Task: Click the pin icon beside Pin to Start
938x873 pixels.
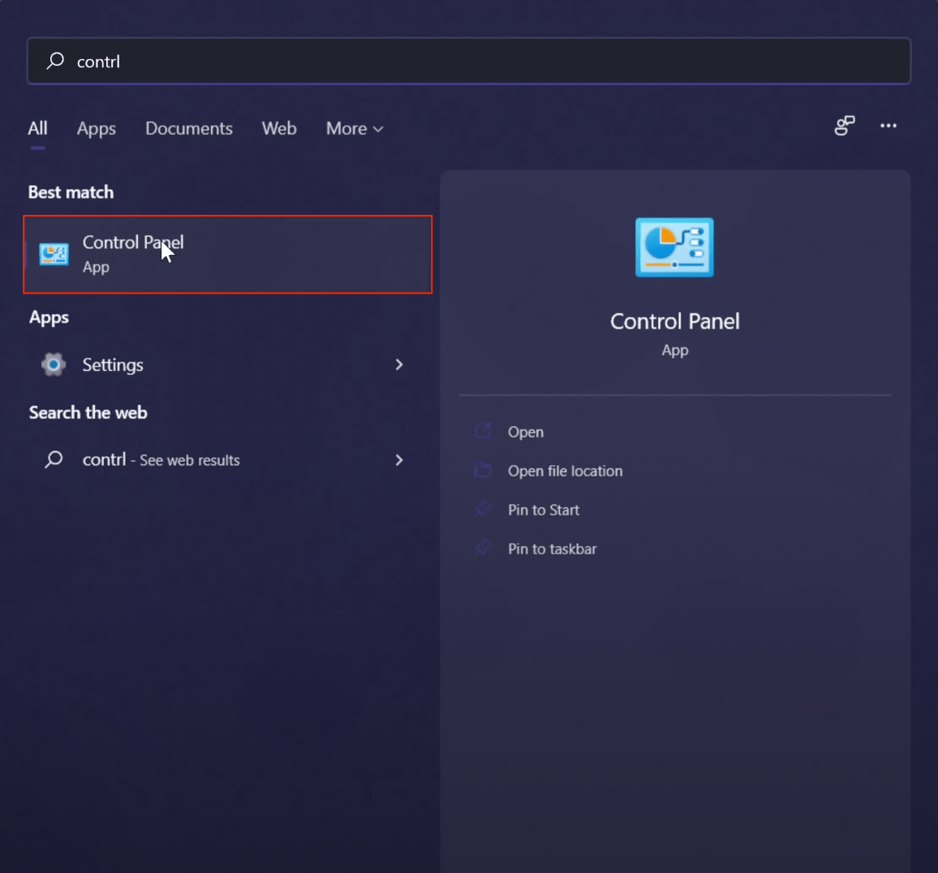Action: pyautogui.click(x=483, y=509)
